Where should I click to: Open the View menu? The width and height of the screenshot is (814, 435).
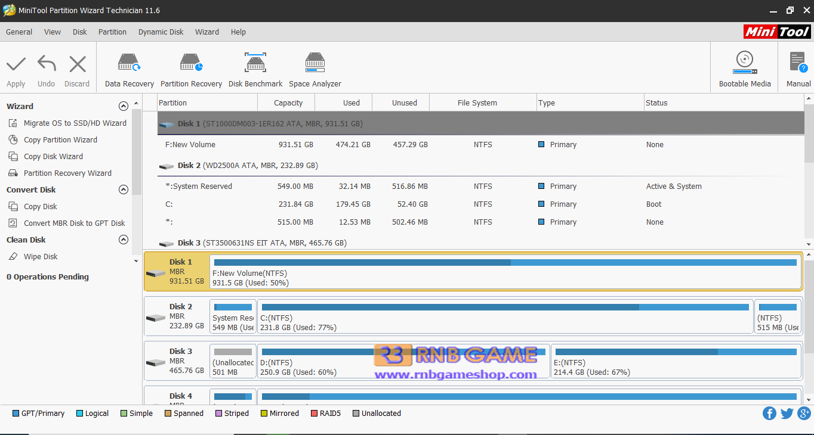pyautogui.click(x=53, y=32)
